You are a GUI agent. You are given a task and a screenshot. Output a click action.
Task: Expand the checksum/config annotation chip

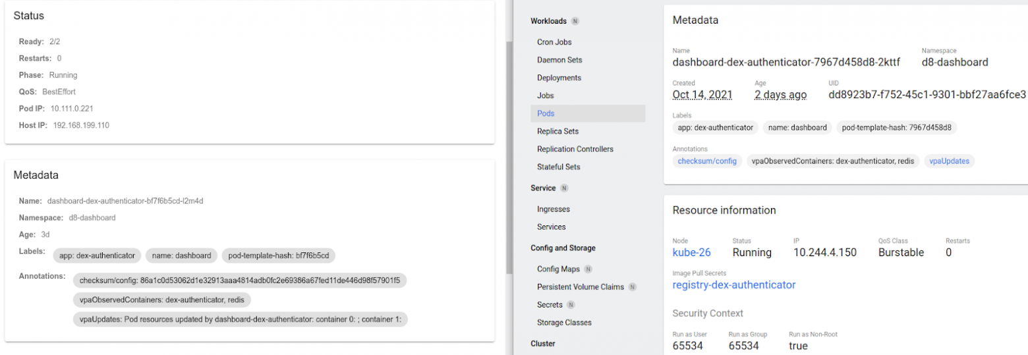708,161
